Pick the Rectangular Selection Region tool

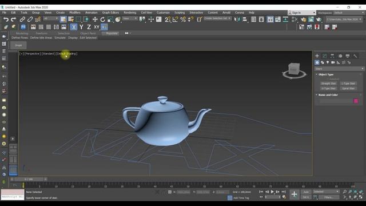click(78, 19)
